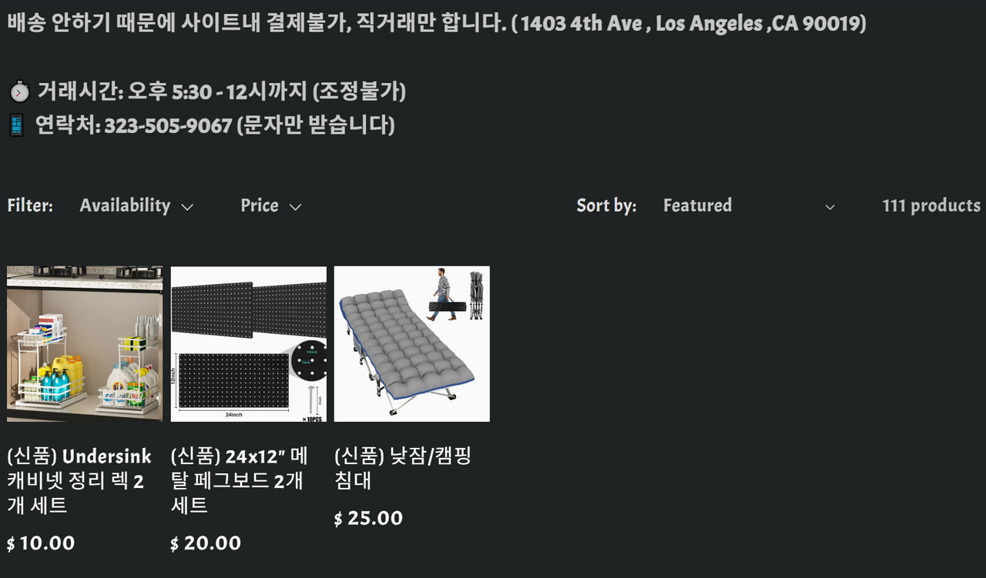The height and width of the screenshot is (578, 986).
Task: Open the 24x12 메탈 페그보드 title link
Action: click(x=239, y=481)
